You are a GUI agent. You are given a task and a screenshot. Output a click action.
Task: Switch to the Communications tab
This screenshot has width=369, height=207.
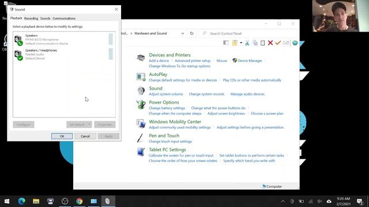coord(64,18)
